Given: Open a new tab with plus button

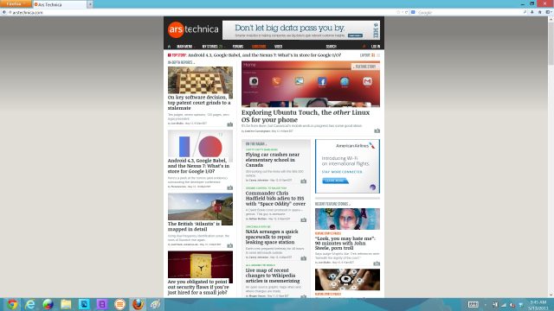Looking at the screenshot, I should click(90, 4).
